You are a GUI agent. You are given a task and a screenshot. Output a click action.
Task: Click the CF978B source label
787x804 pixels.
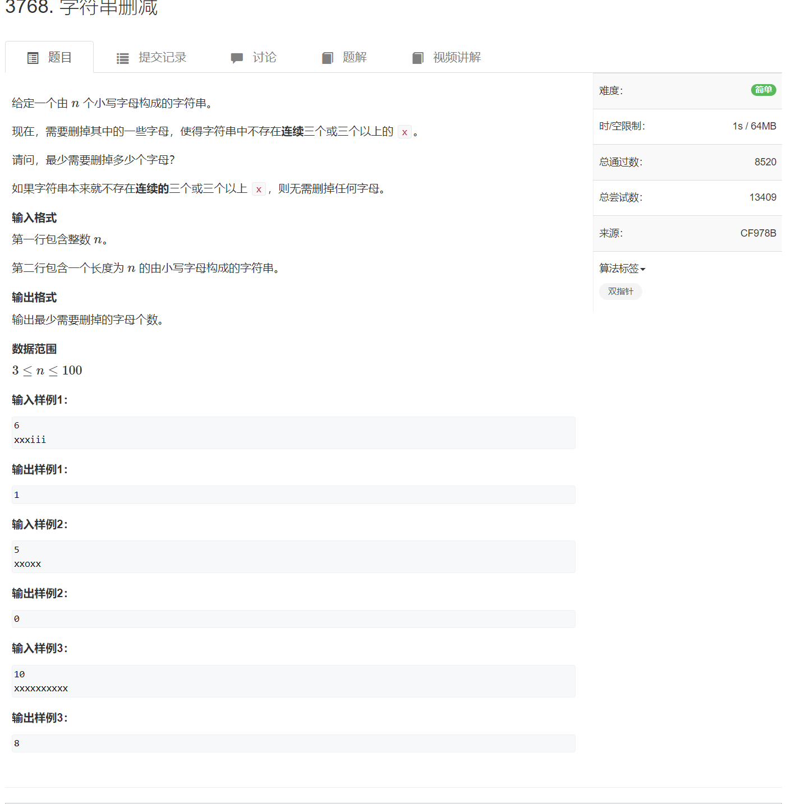click(758, 233)
